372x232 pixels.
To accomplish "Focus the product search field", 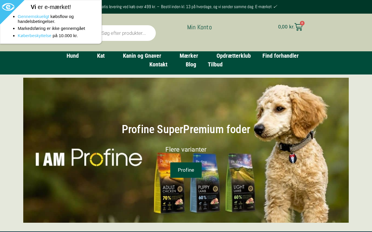I will click(x=127, y=33).
